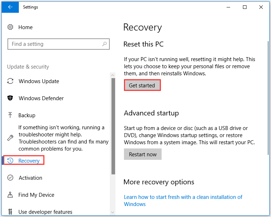Click the Backup upward arrow icon
The height and width of the screenshot is (217, 271).
click(x=10, y=115)
